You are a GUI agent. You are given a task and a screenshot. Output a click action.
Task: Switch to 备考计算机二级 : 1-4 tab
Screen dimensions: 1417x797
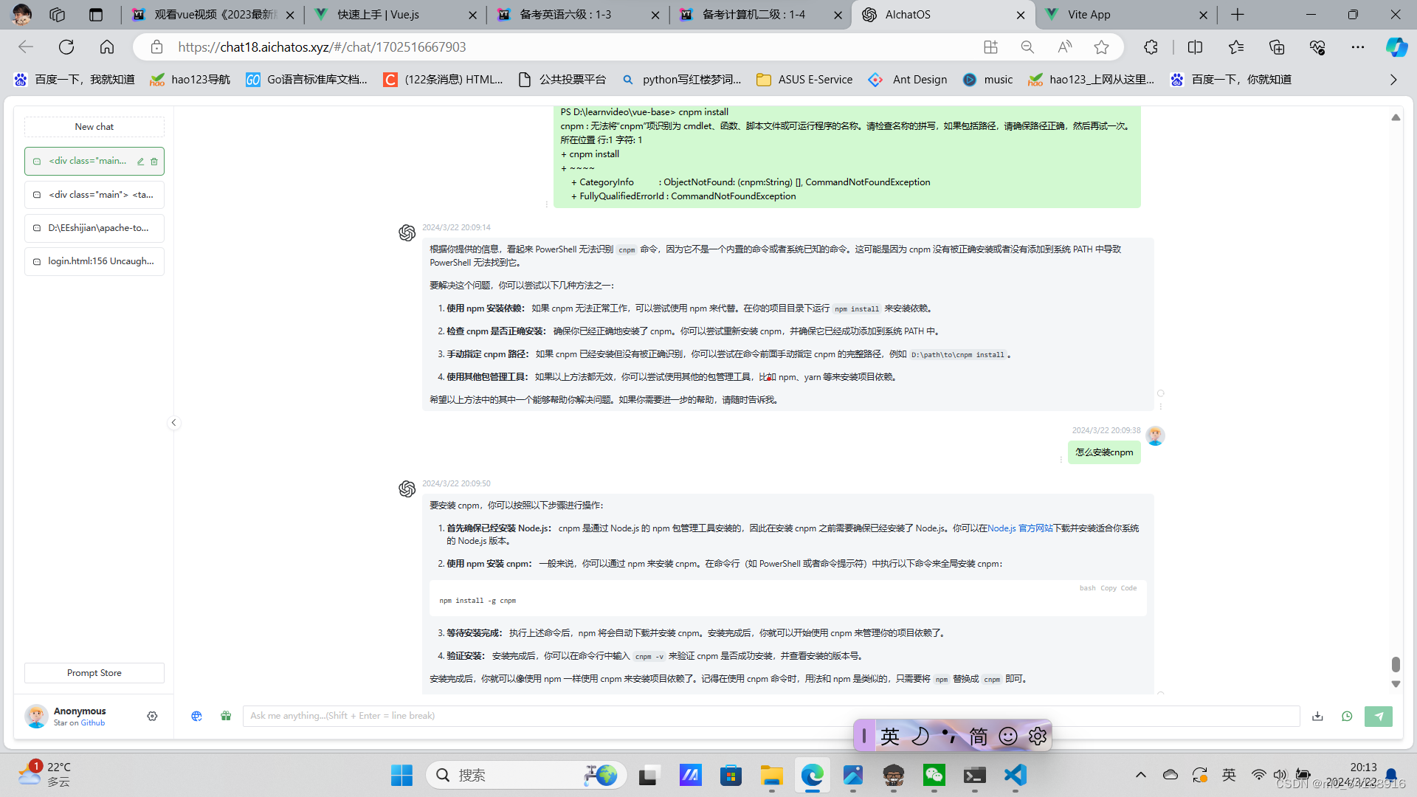click(761, 15)
